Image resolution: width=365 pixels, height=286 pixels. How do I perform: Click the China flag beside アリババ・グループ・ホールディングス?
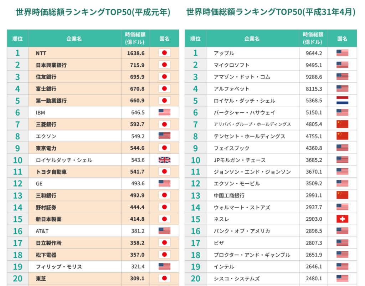click(342, 124)
